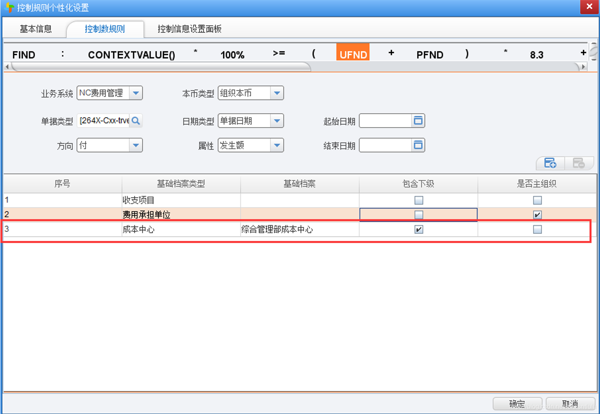This screenshot has height=414, width=600.
Task: Click the 结束日期 input field
Action: pyautogui.click(x=386, y=145)
